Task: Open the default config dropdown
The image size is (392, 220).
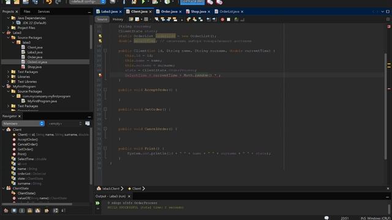Action: pos(88,2)
